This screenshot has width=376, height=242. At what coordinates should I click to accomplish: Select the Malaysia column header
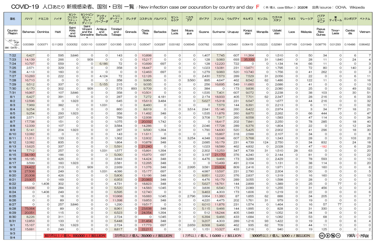click(x=306, y=32)
